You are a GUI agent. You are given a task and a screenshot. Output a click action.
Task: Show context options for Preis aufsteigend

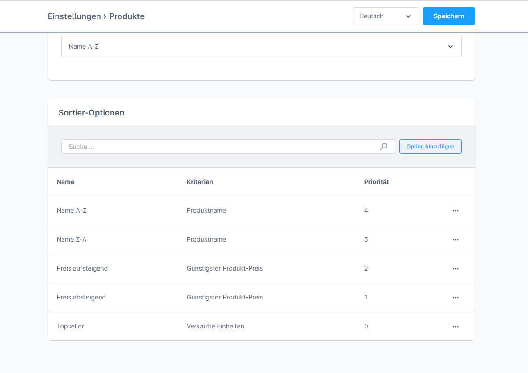click(x=455, y=269)
